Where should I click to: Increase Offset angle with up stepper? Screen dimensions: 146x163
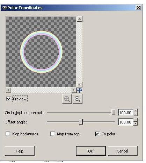[x=136, y=120]
